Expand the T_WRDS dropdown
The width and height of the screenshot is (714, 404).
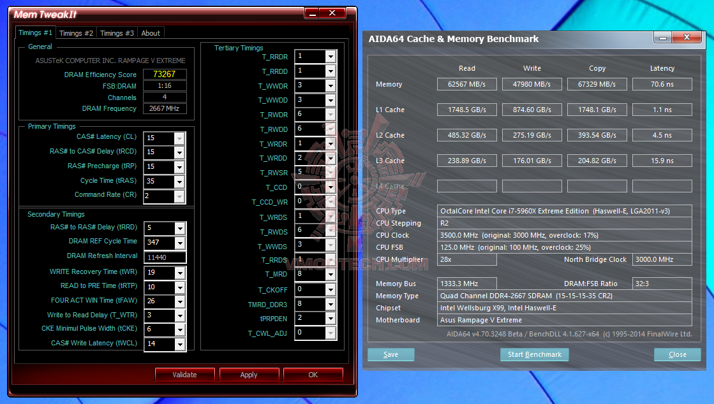pyautogui.click(x=331, y=216)
